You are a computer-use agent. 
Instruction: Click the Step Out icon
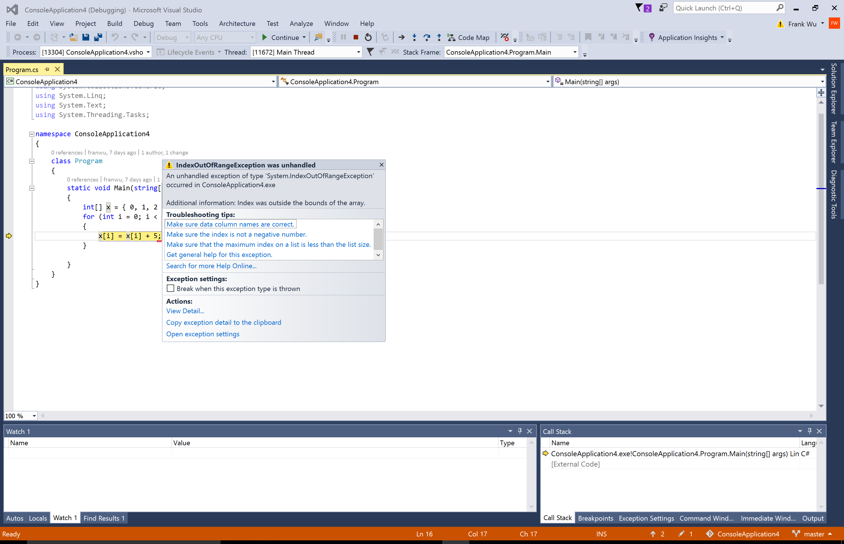point(439,37)
